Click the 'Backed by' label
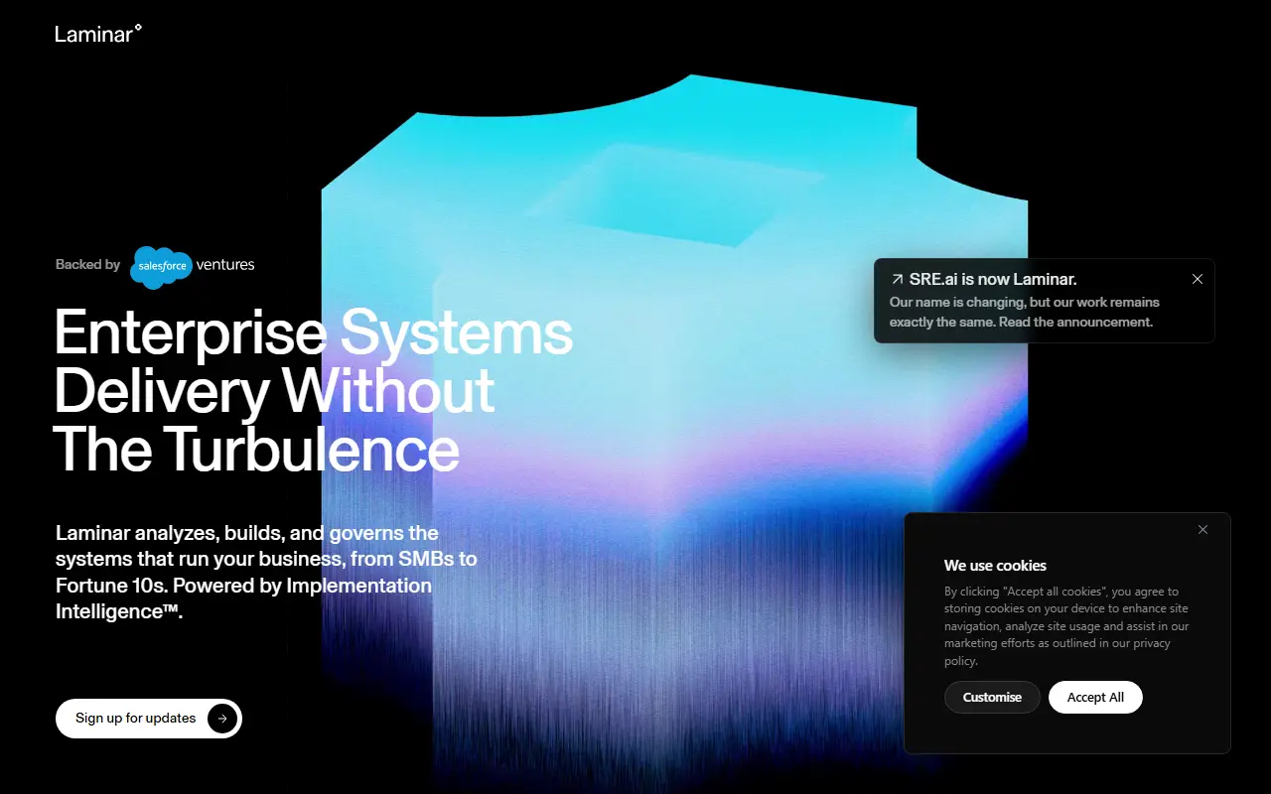1271x794 pixels. tap(87, 265)
